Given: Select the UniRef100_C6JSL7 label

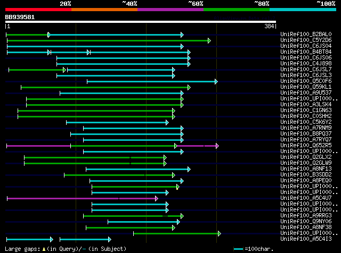Looking at the screenshot, I should [306, 70].
